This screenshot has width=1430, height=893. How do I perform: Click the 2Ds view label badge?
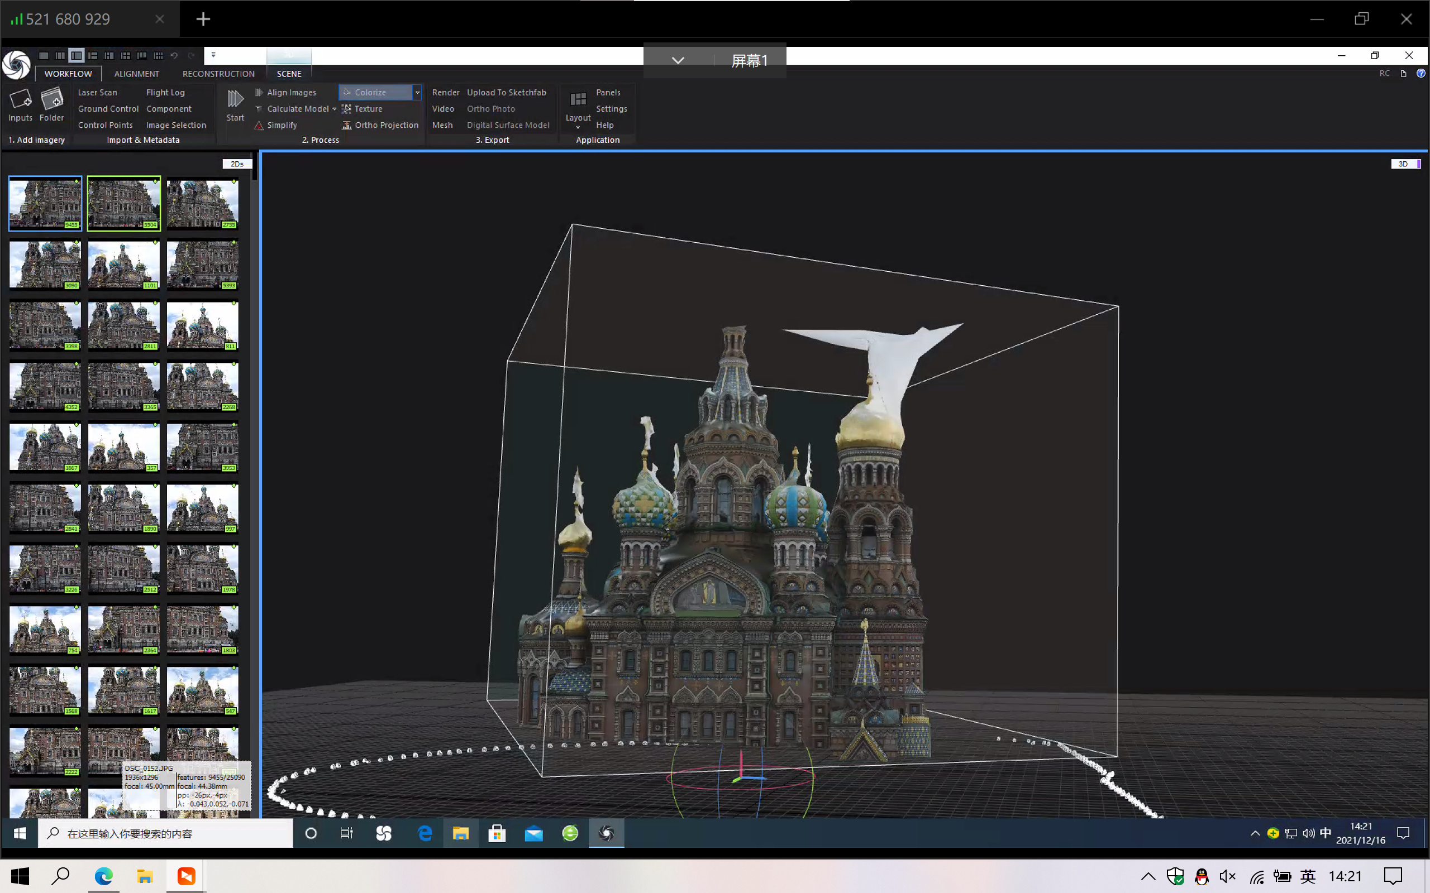pyautogui.click(x=237, y=164)
